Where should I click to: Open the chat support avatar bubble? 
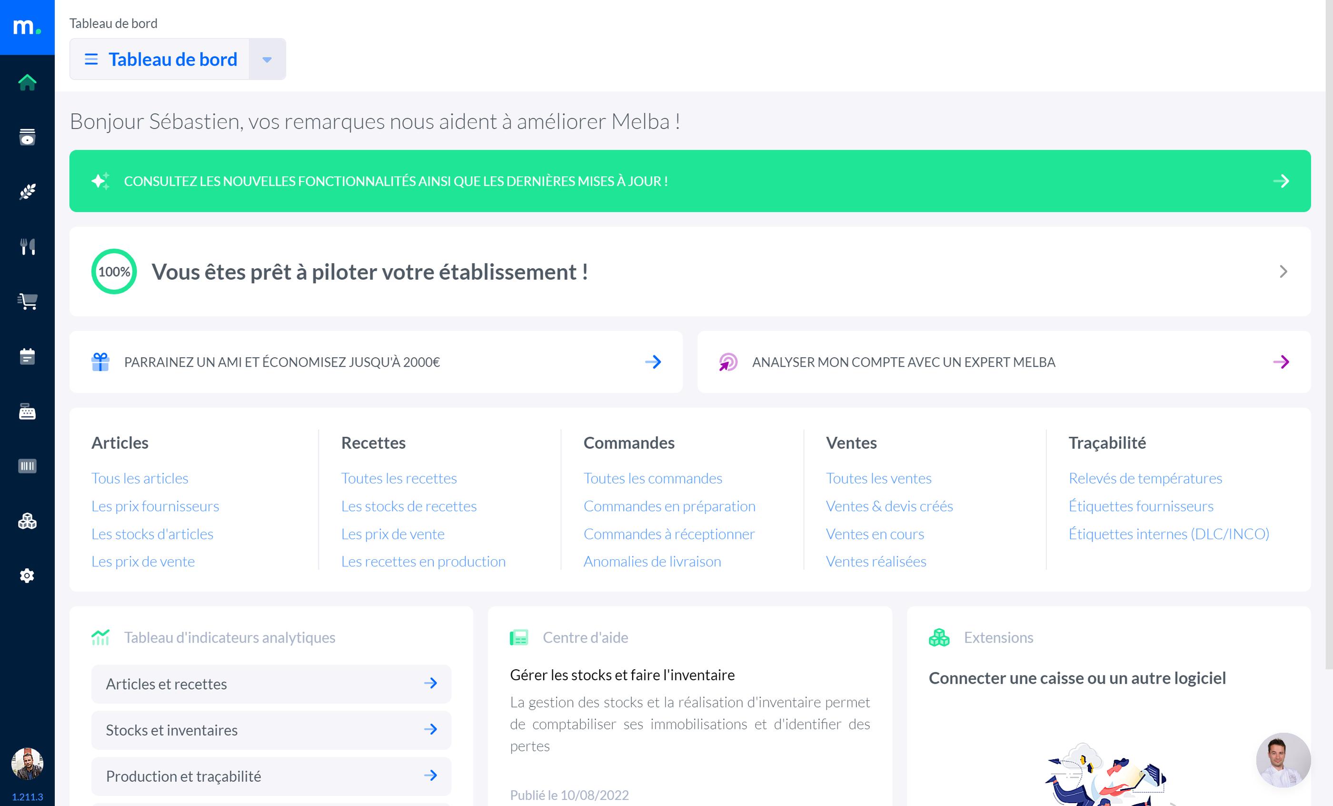(1283, 760)
